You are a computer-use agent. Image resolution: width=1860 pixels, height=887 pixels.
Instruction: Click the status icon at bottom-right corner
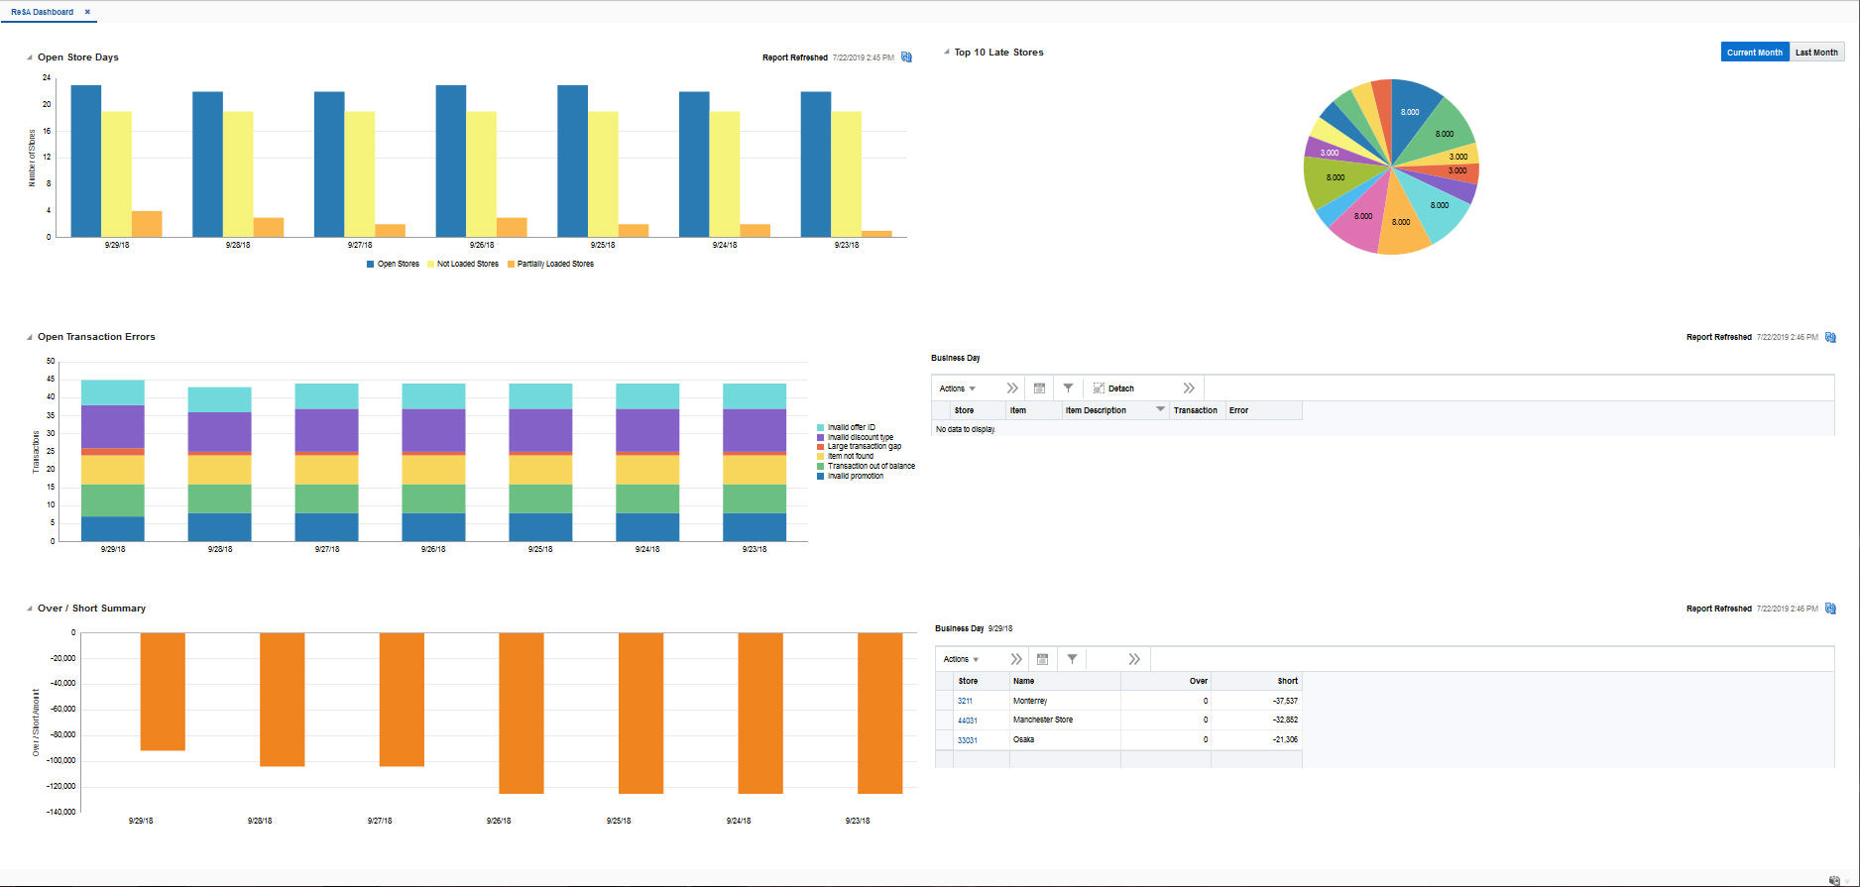tap(1834, 880)
